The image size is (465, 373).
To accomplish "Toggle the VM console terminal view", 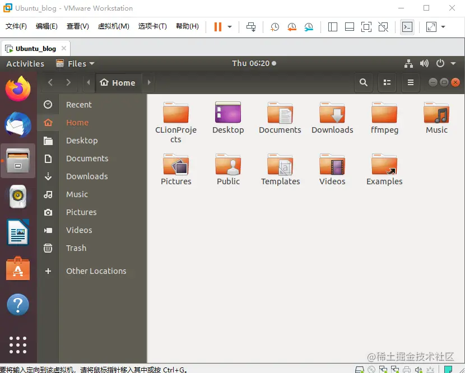I will coord(407,26).
